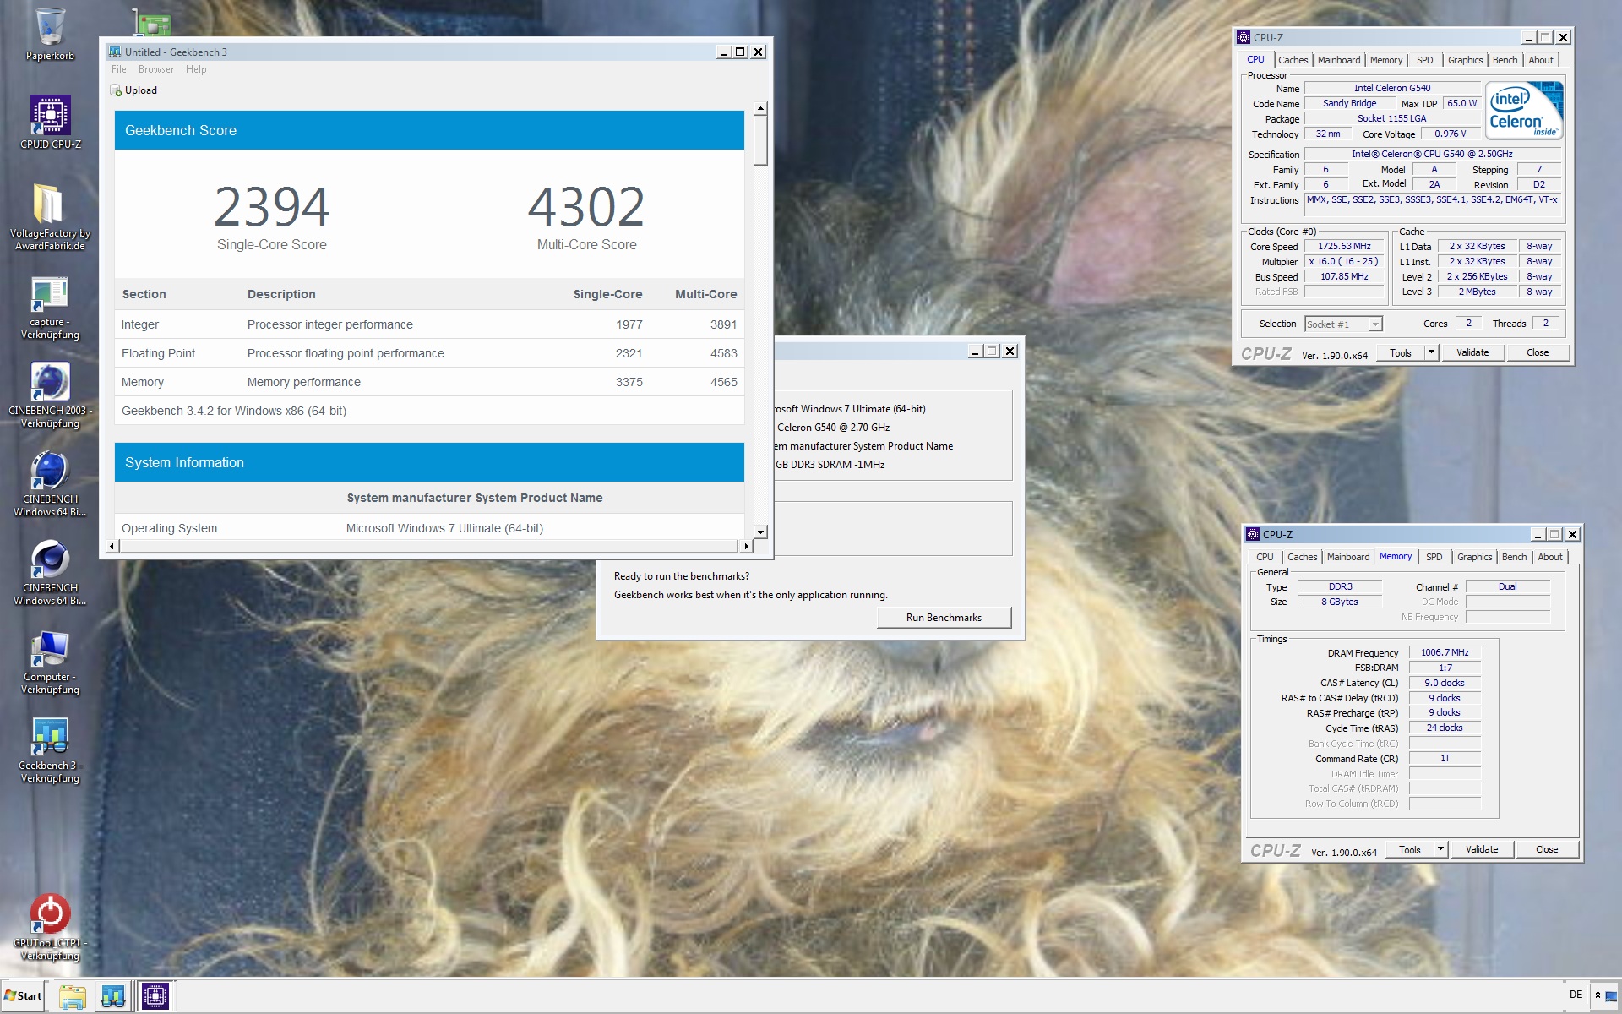
Task: Click the Intel Celeron inside logo
Action: pyautogui.click(x=1525, y=110)
